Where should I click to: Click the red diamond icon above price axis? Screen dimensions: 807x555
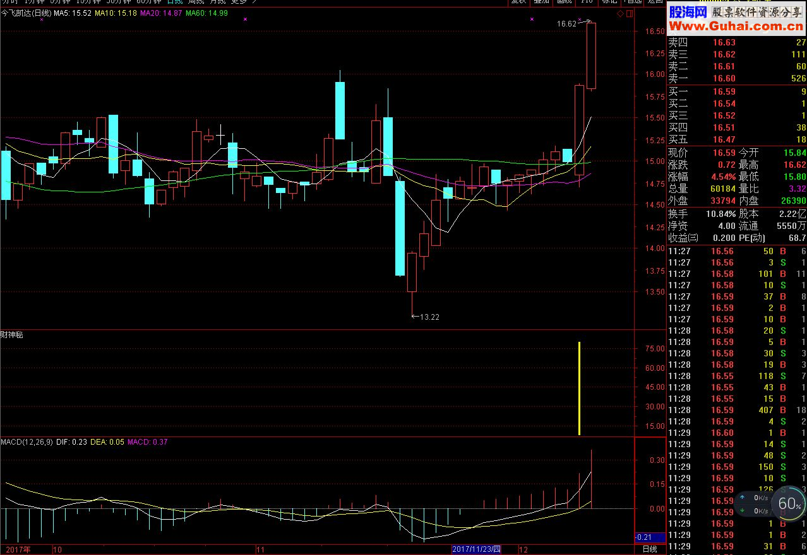(x=621, y=13)
